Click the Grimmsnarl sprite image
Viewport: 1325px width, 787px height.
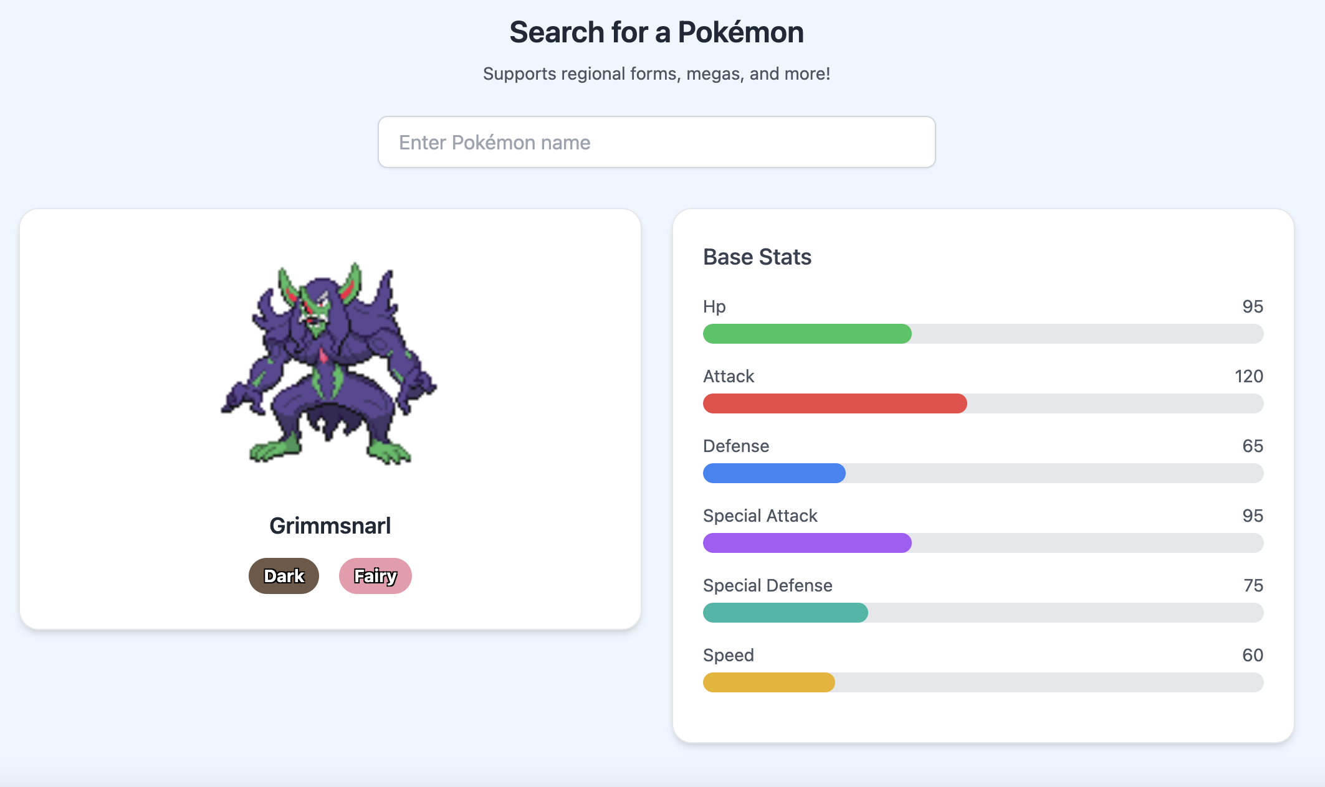pyautogui.click(x=330, y=364)
